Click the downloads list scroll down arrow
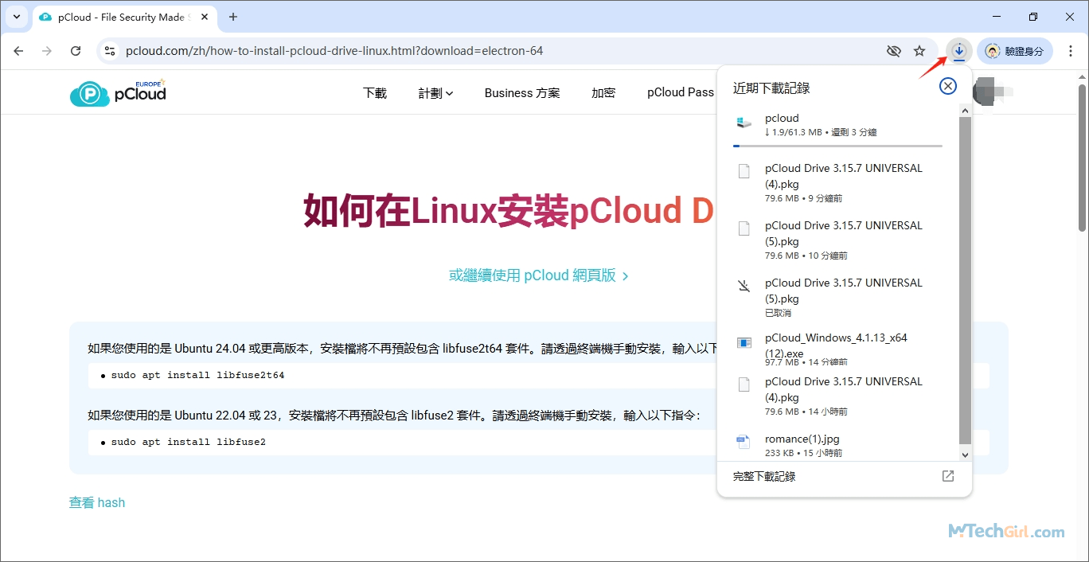 tap(966, 455)
